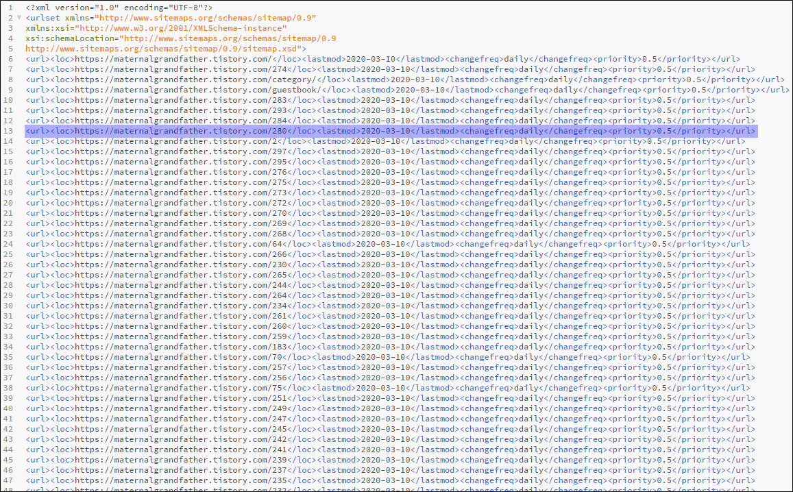Click the line with URL ending /75
This screenshot has height=492, width=793.
[388, 388]
